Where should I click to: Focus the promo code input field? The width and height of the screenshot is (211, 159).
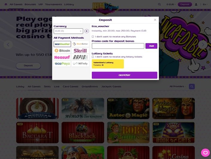click(x=118, y=46)
